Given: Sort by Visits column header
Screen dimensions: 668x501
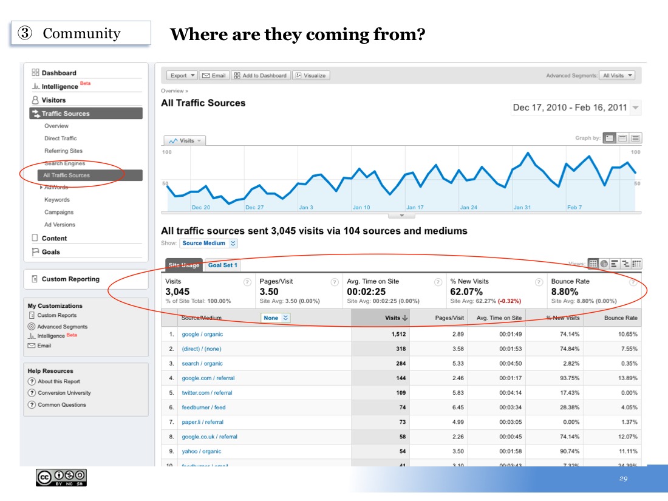Looking at the screenshot, I should click(x=380, y=318).
